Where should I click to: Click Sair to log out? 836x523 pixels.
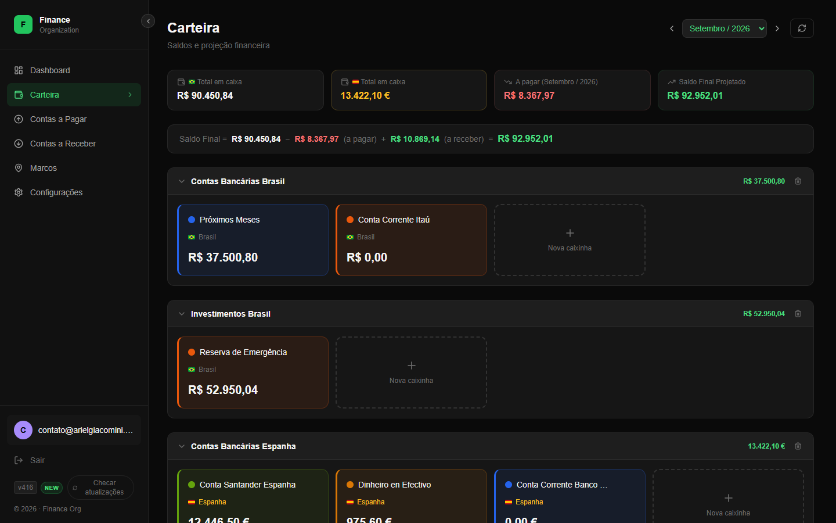pyautogui.click(x=74, y=460)
